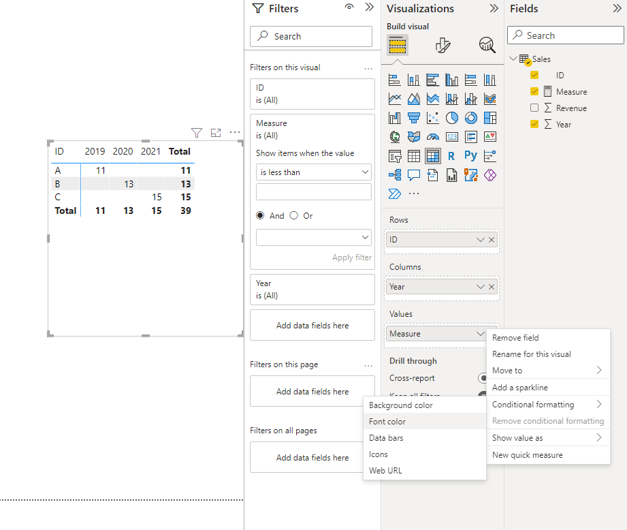Select the Funnel chart visual icon

414,118
